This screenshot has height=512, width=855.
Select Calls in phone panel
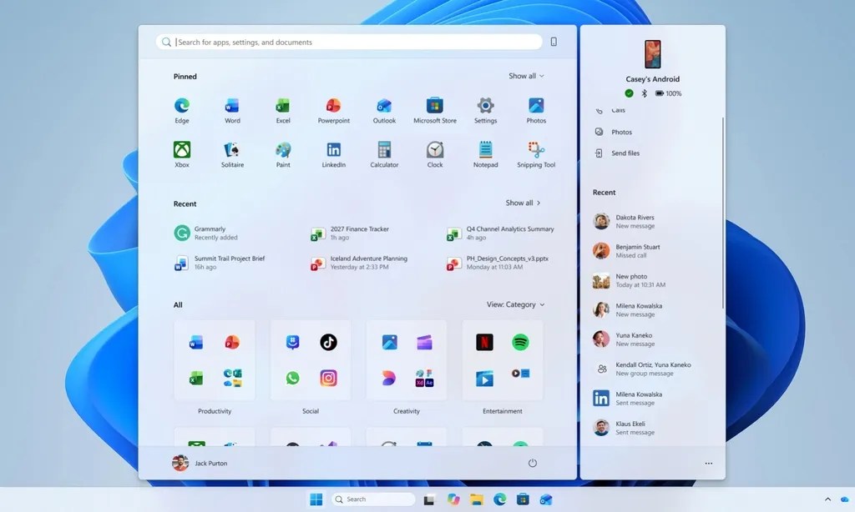pyautogui.click(x=610, y=111)
